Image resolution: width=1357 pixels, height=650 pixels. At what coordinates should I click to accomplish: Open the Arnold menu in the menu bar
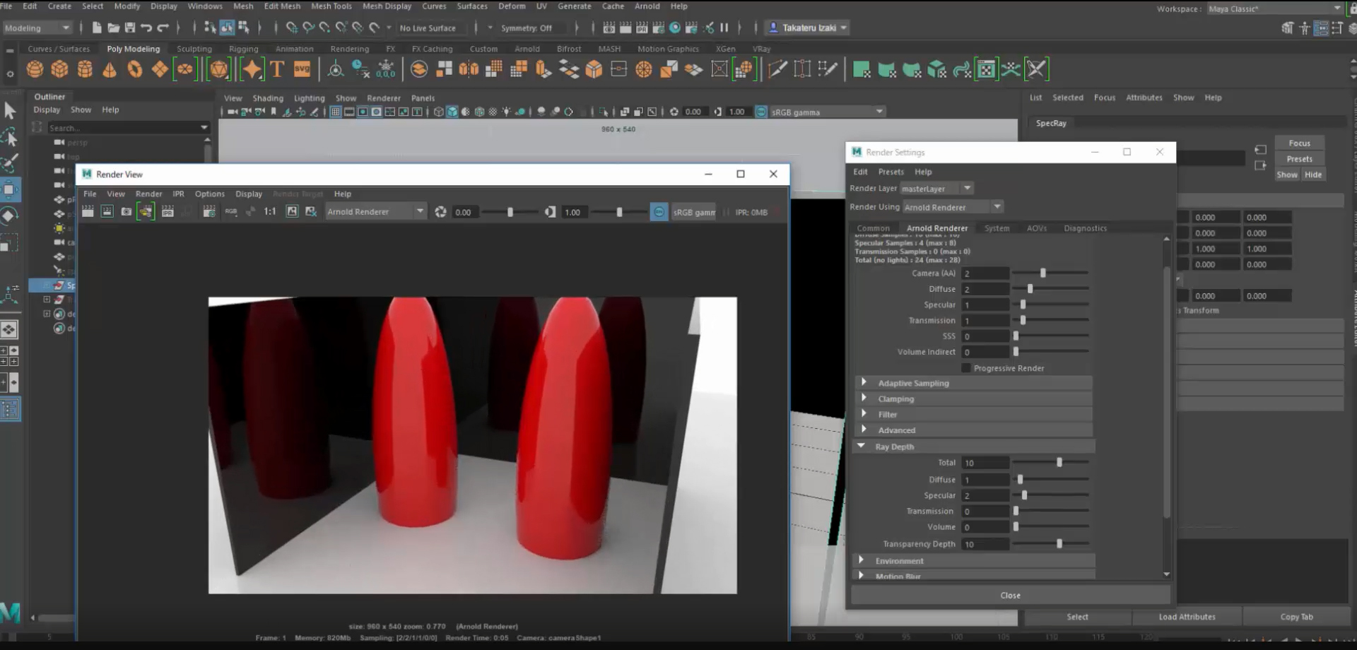(x=647, y=6)
